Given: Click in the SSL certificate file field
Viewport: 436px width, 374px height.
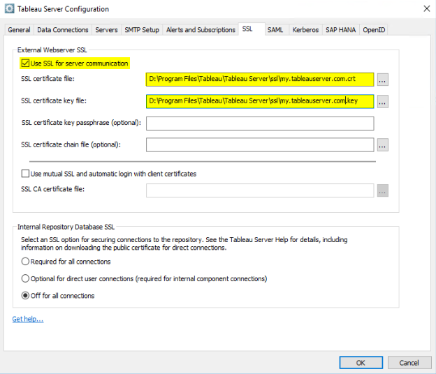Looking at the screenshot, I should (x=260, y=80).
